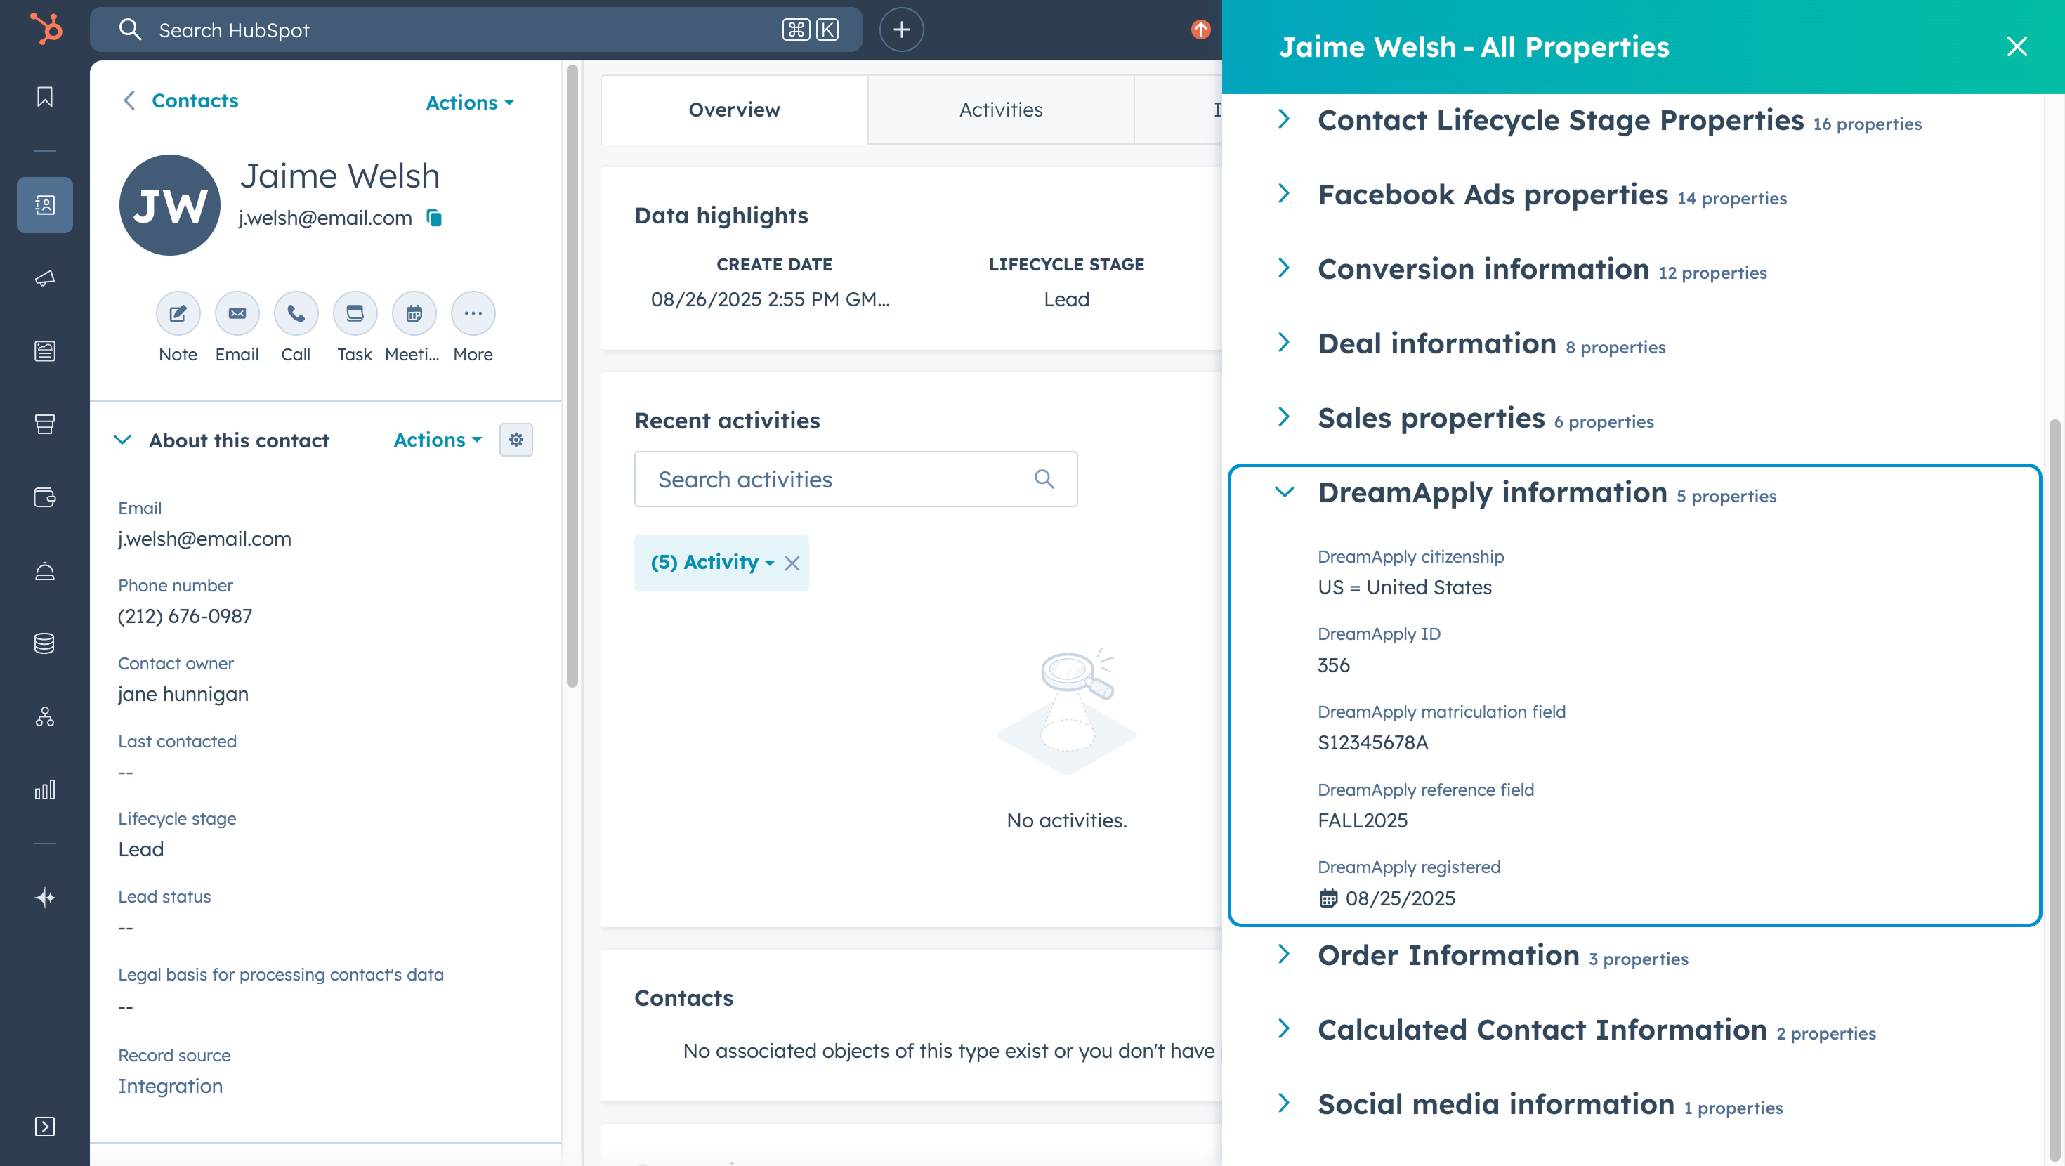Open the More actions ellipsis button
The image size is (2065, 1166).
point(473,313)
